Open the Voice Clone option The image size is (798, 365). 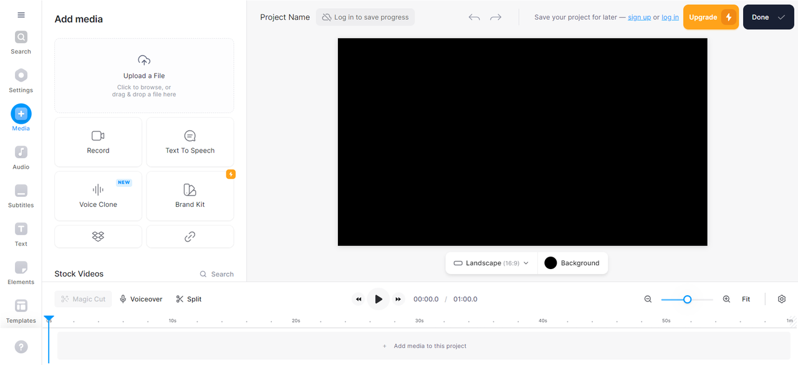(x=99, y=196)
